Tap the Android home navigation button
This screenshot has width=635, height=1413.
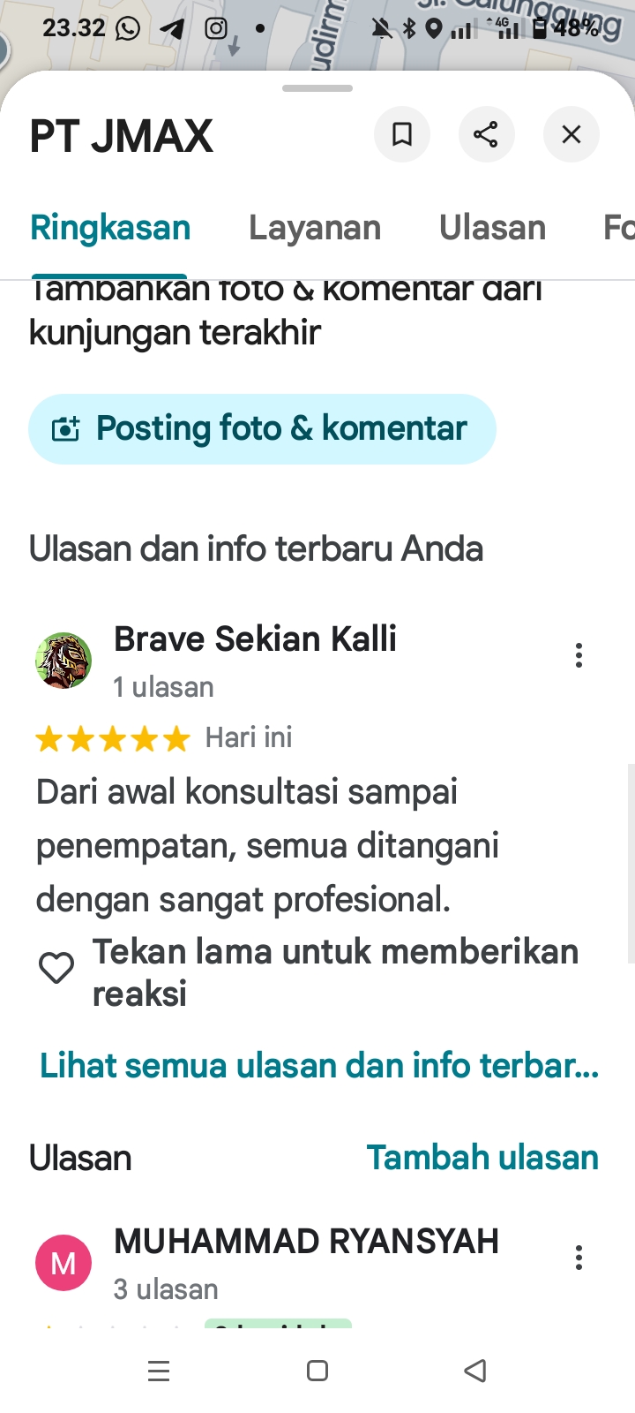pos(317,1371)
